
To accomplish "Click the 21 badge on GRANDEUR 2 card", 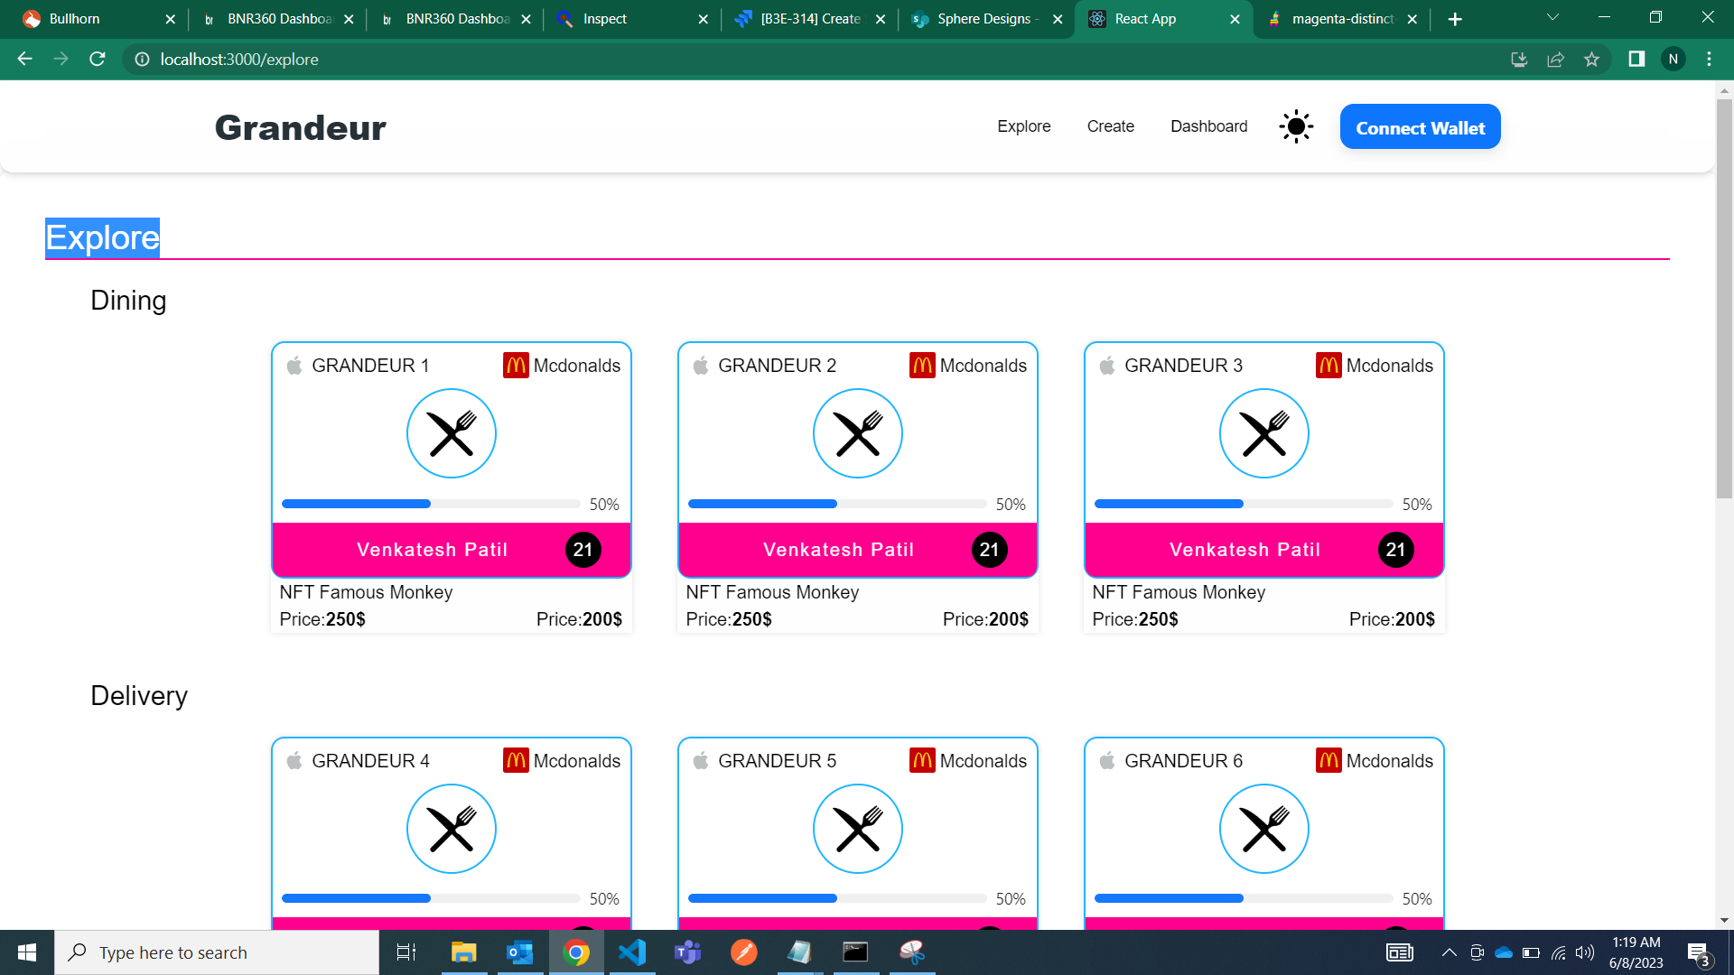I will point(989,550).
